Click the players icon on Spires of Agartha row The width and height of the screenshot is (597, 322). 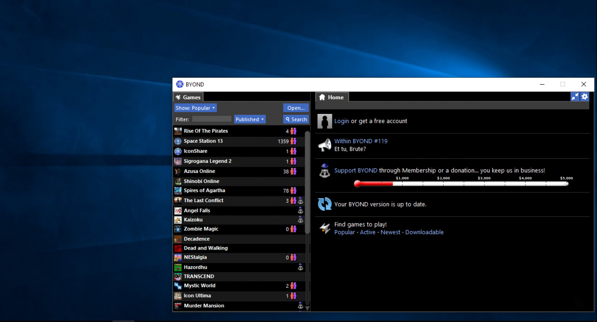293,191
